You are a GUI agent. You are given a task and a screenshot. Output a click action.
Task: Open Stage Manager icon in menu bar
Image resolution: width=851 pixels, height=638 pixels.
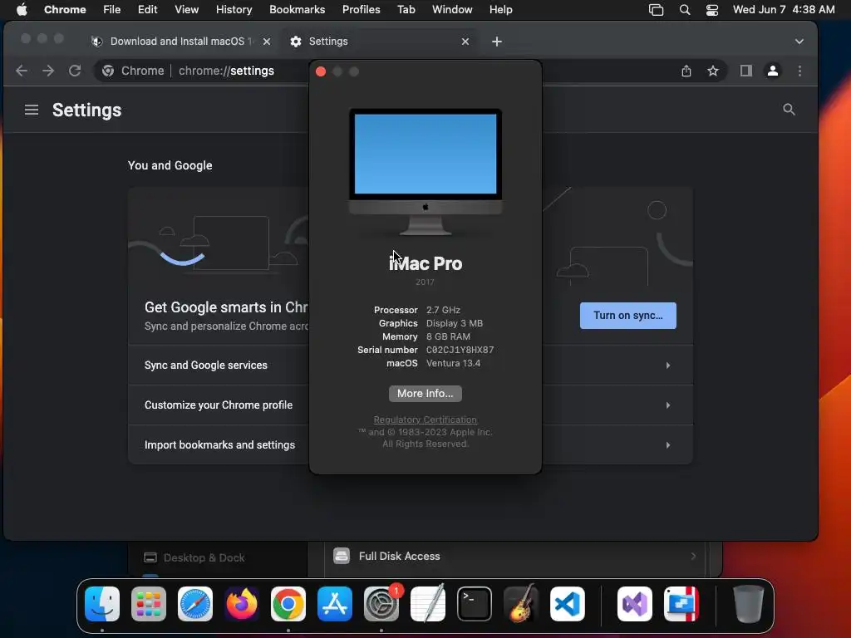[657, 10]
